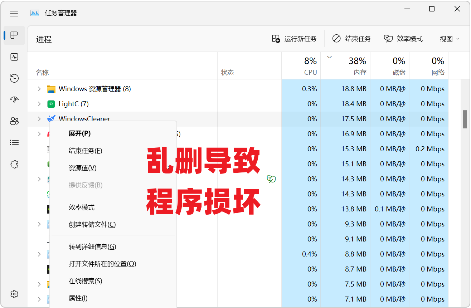Viewport: 471px width, 308px height.
Task: Expand the process group using 7.5 MB
Action: point(39,284)
